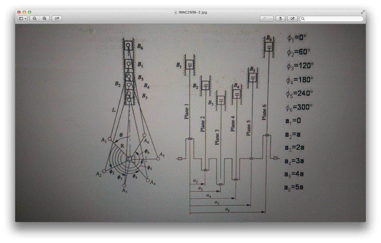Viewport: 381px width, 243px height.
Task: Click the "Plane 5" label in the diagram
Action: click(249, 128)
